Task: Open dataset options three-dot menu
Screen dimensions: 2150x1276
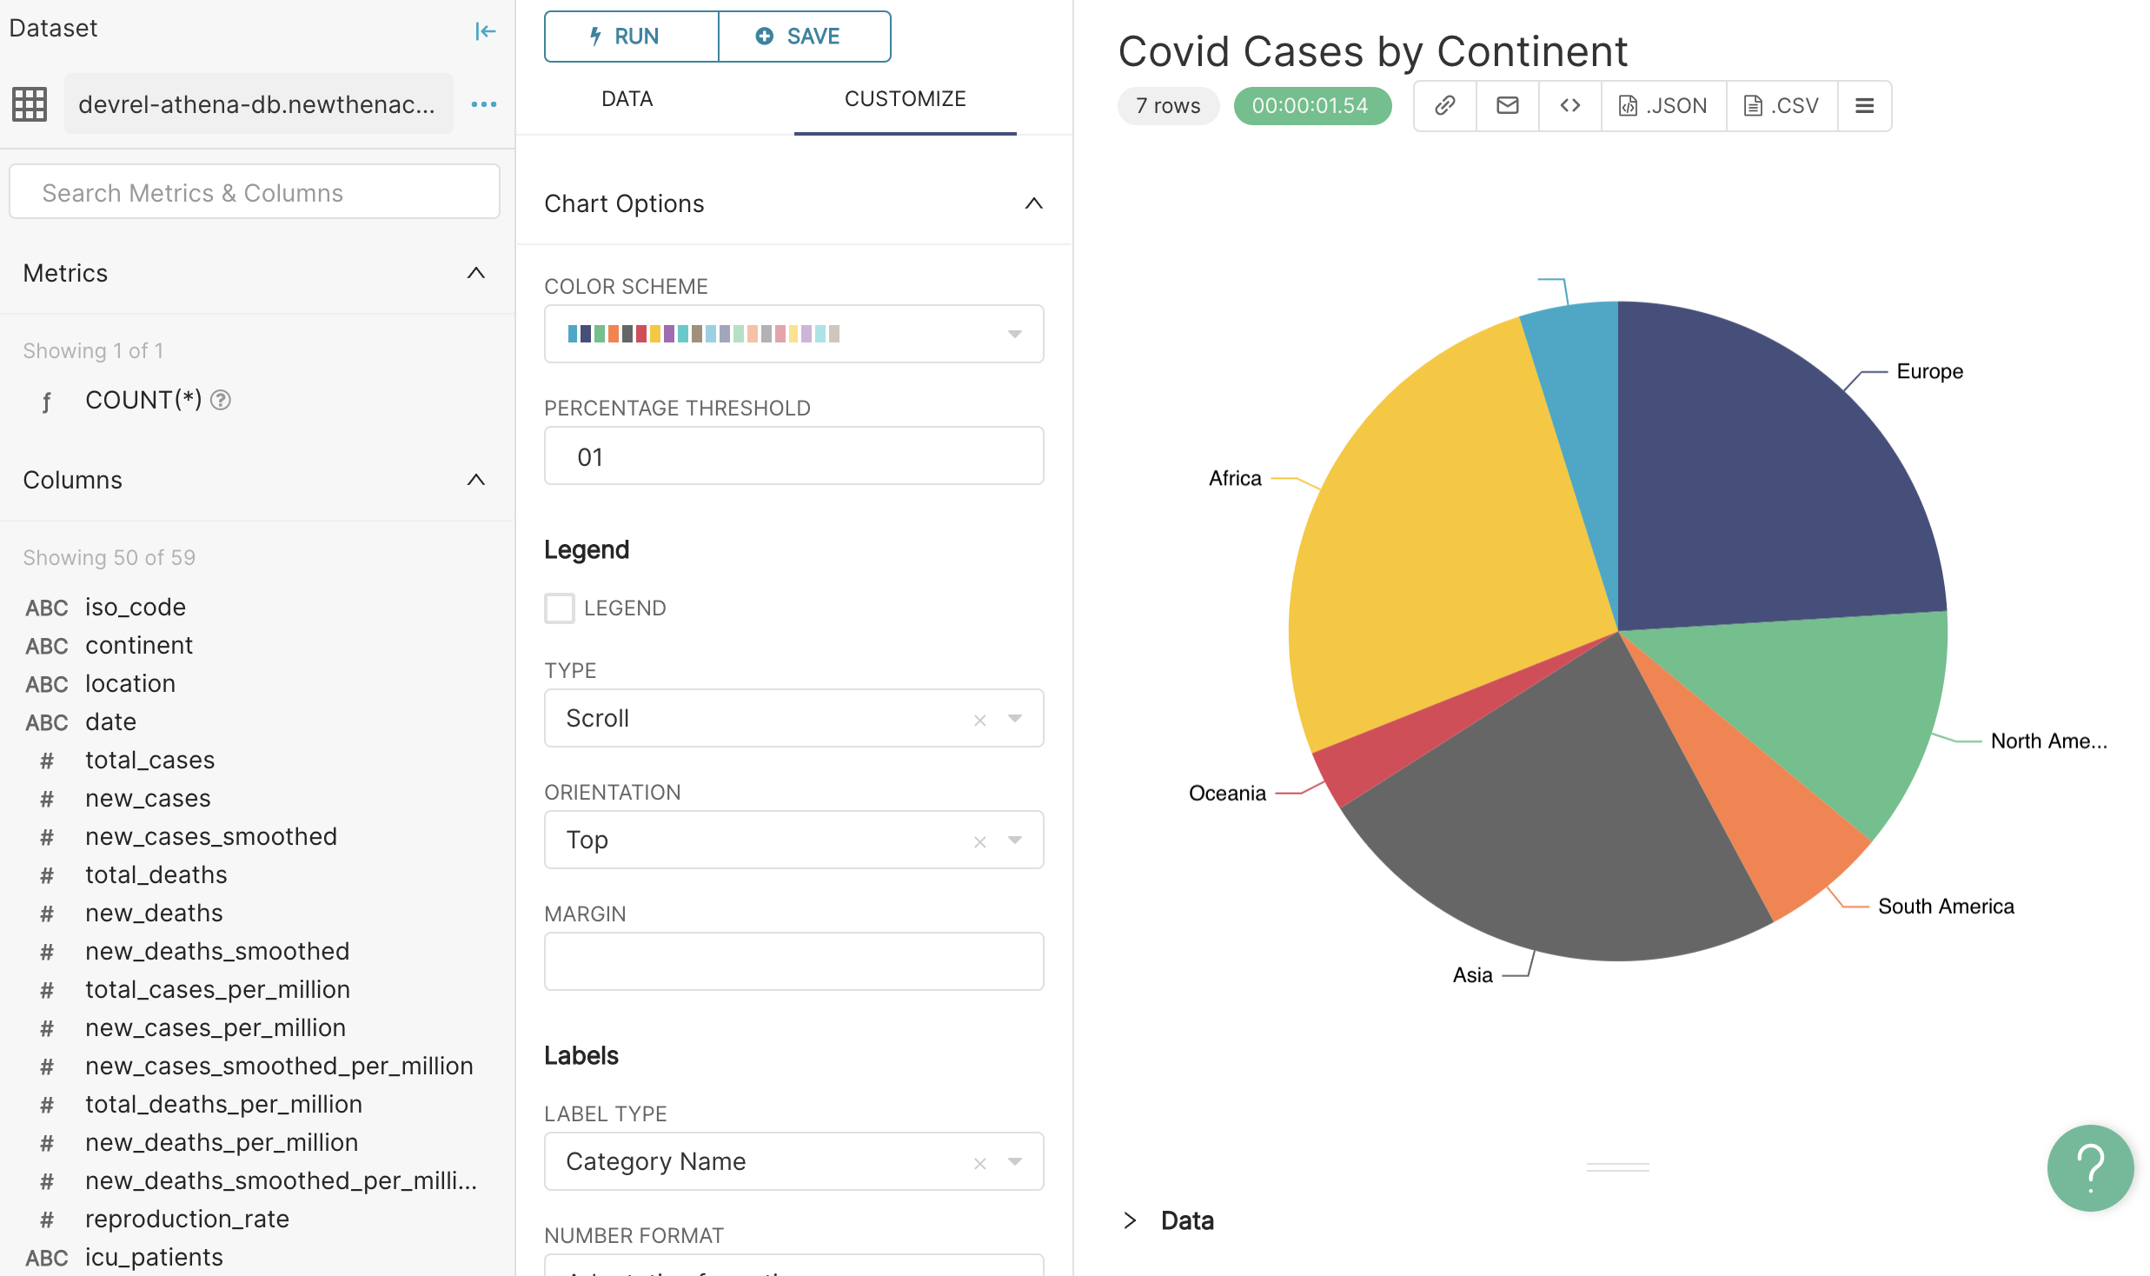Action: coord(483,104)
